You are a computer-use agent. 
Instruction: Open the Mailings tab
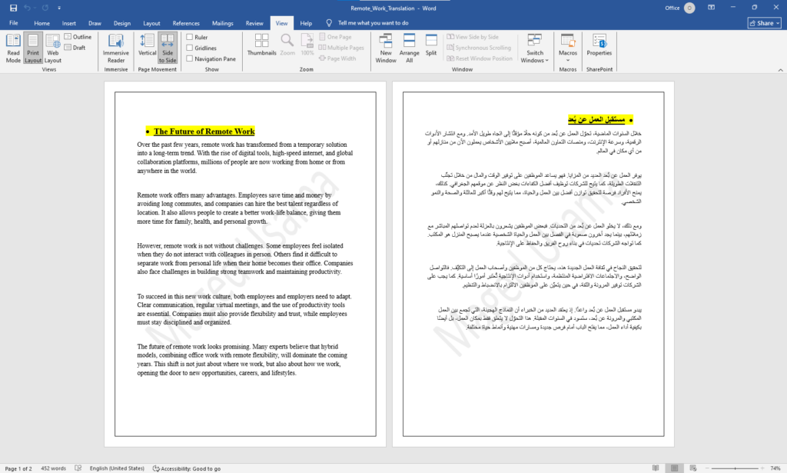[222, 23]
